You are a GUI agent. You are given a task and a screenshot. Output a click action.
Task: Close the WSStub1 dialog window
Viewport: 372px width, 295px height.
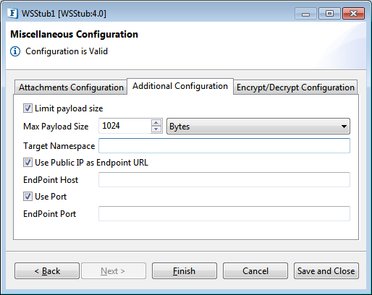click(x=353, y=14)
